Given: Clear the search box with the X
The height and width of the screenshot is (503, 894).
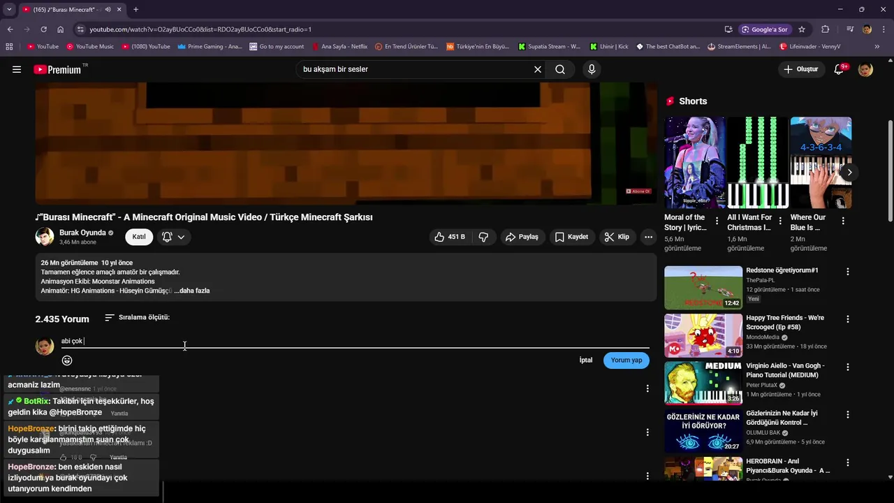Looking at the screenshot, I should (x=538, y=69).
